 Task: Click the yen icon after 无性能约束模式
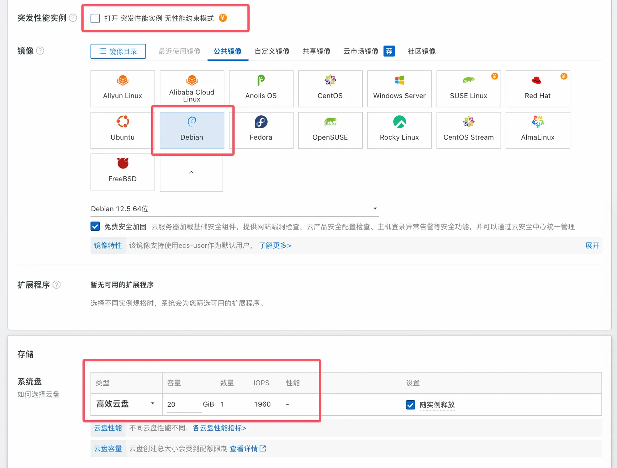tap(223, 18)
